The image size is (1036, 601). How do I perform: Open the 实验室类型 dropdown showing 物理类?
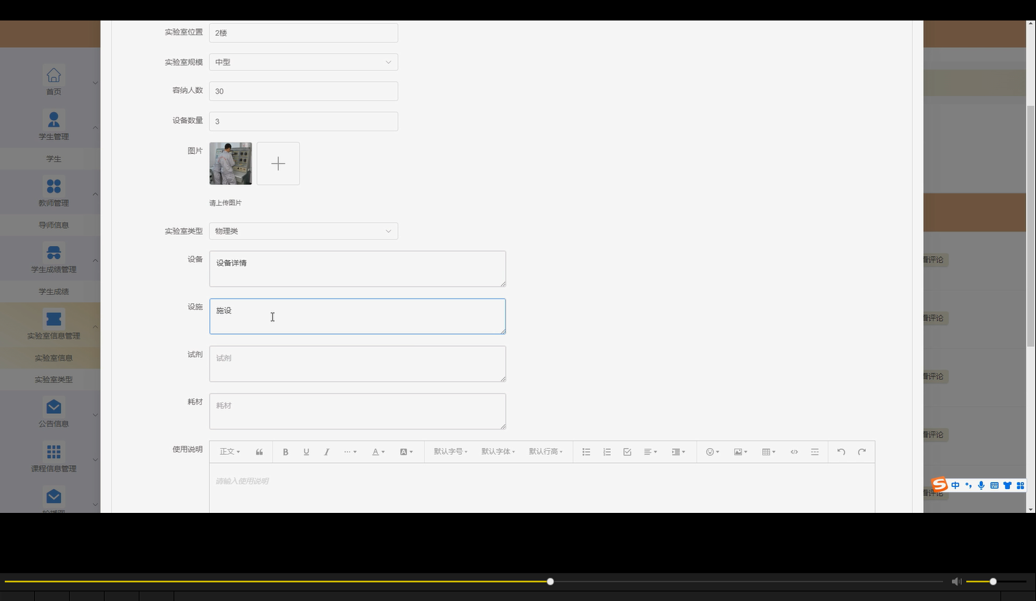(303, 231)
